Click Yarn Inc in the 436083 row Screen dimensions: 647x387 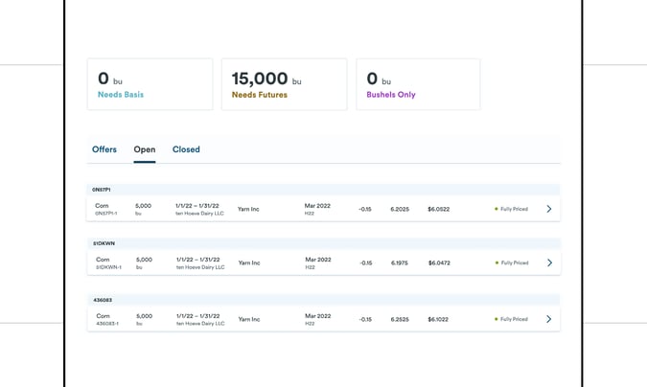(x=249, y=319)
